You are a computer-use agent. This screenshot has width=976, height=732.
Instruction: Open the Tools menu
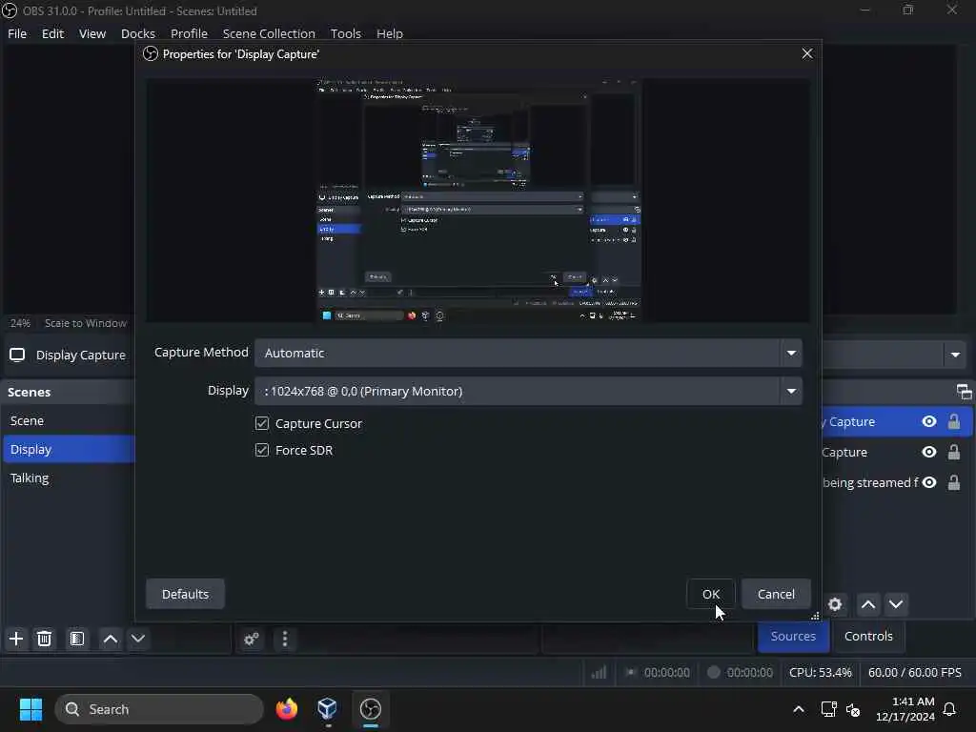[345, 33]
